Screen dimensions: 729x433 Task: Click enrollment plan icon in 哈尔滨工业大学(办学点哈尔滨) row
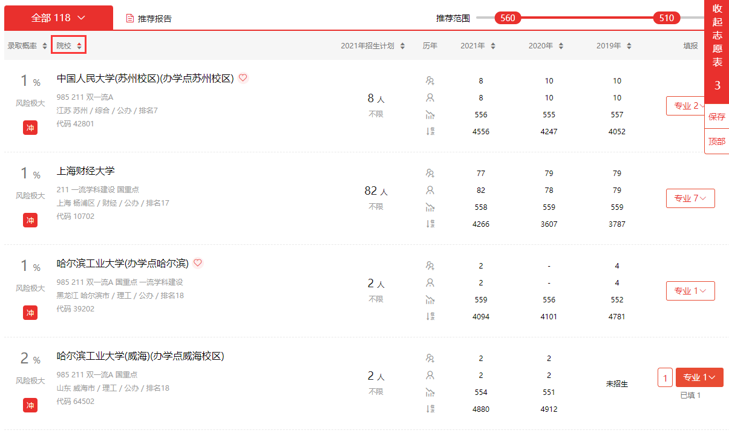[x=430, y=265]
